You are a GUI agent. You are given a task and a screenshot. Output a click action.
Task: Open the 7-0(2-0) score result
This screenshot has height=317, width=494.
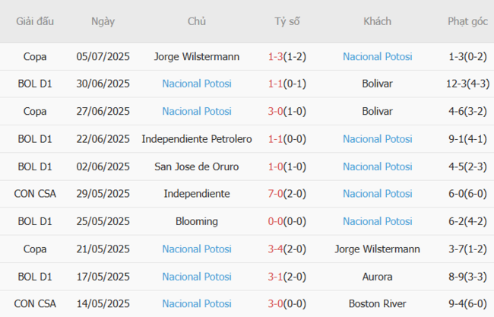(287, 194)
